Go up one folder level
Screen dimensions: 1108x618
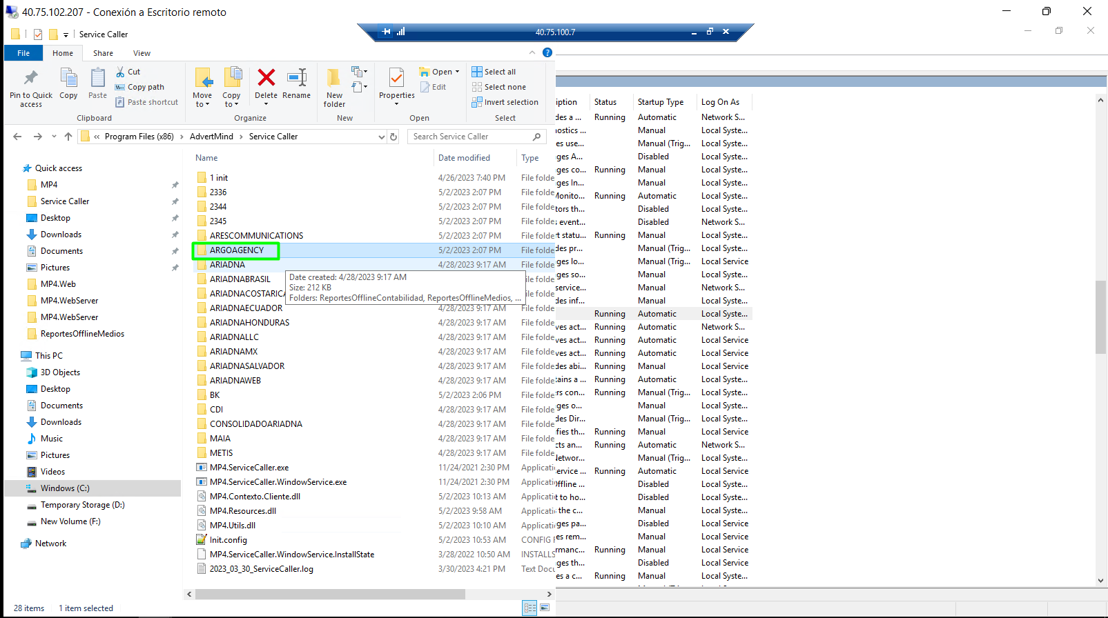click(68, 137)
